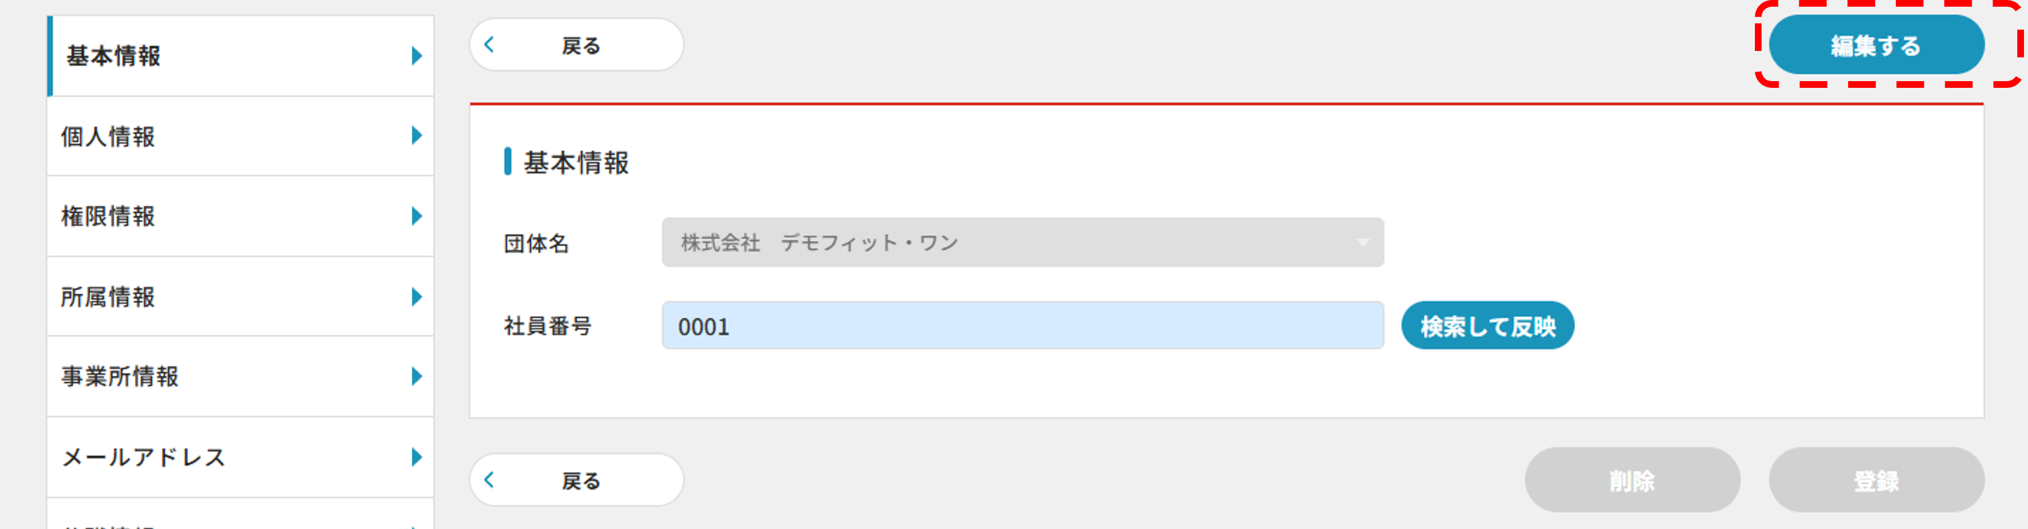2028x529 pixels.
Task: Select 基本情報 in the sidebar menu
Action: click(x=114, y=56)
